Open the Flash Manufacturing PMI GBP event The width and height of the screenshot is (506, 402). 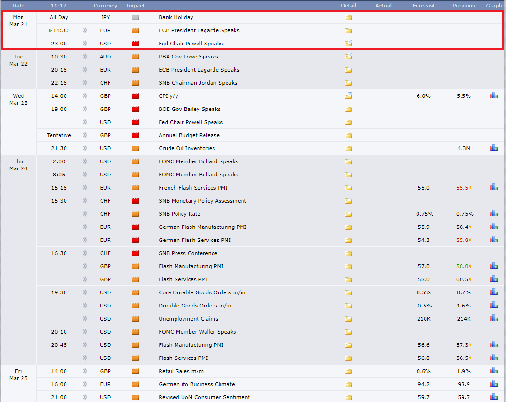[x=191, y=266]
